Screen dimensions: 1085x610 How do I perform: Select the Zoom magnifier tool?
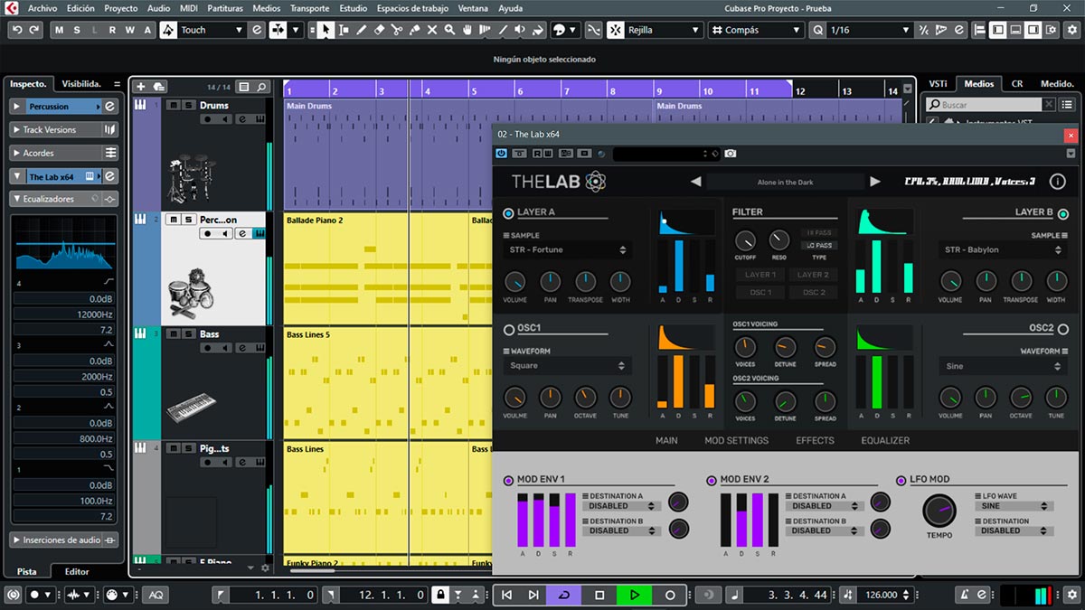[x=449, y=30]
